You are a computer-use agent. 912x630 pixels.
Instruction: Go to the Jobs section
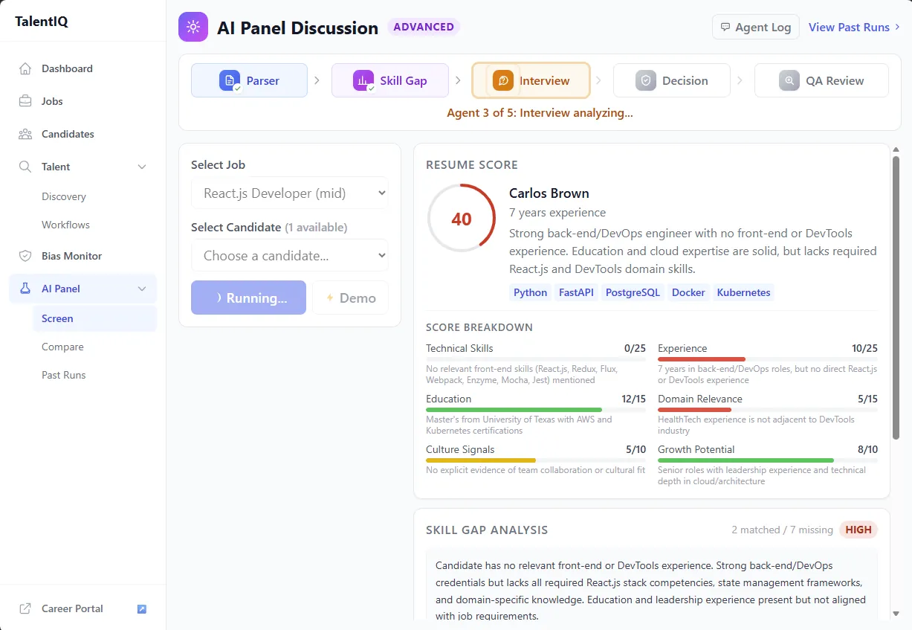tap(83, 101)
